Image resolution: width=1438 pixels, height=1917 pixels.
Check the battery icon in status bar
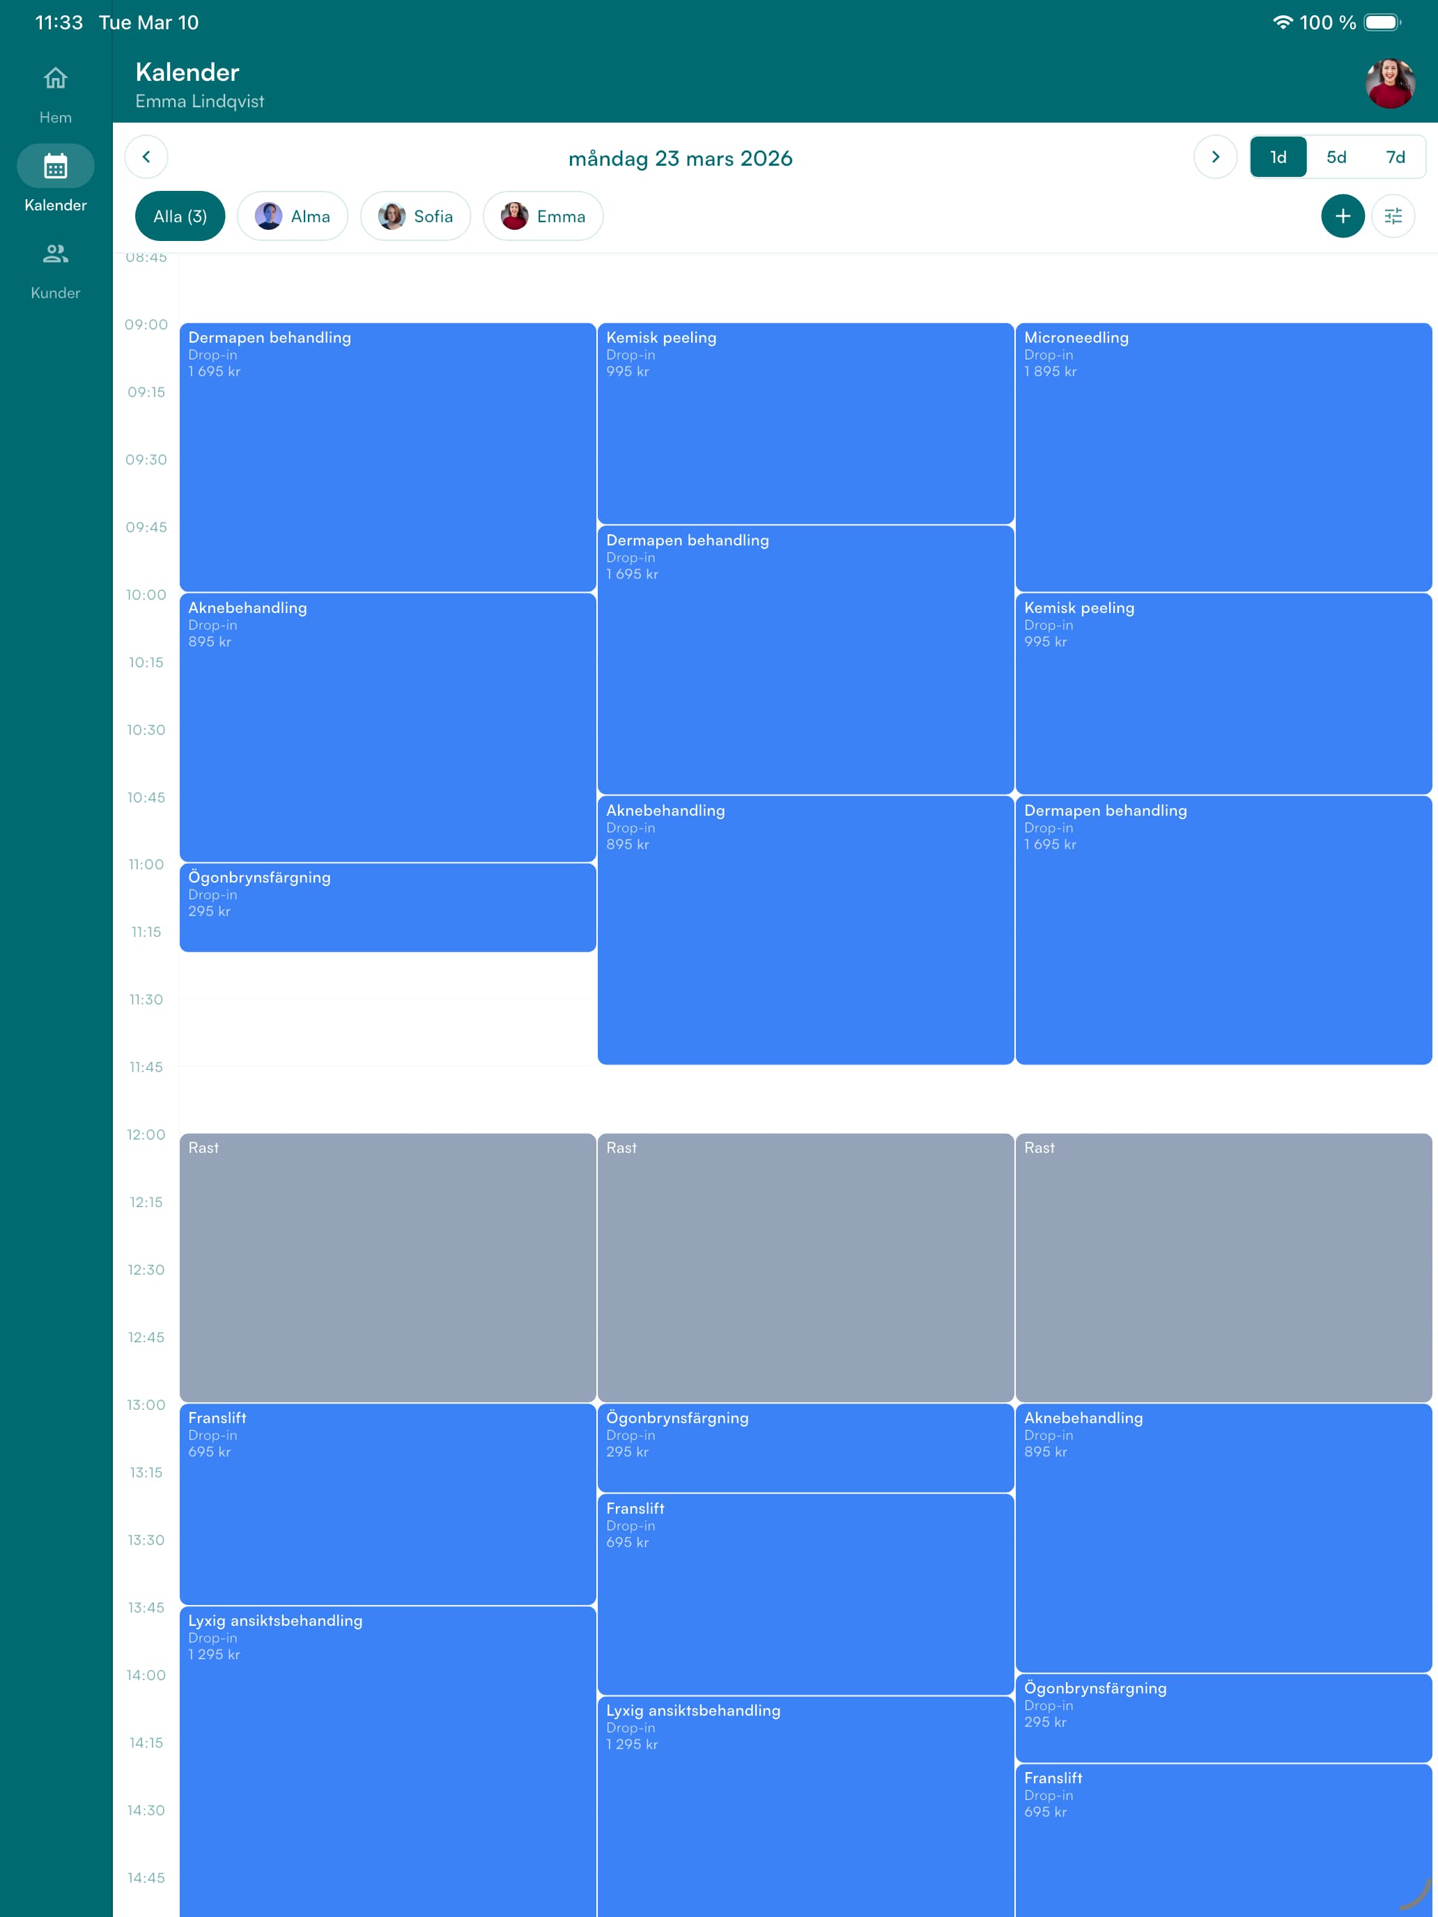[x=1382, y=22]
